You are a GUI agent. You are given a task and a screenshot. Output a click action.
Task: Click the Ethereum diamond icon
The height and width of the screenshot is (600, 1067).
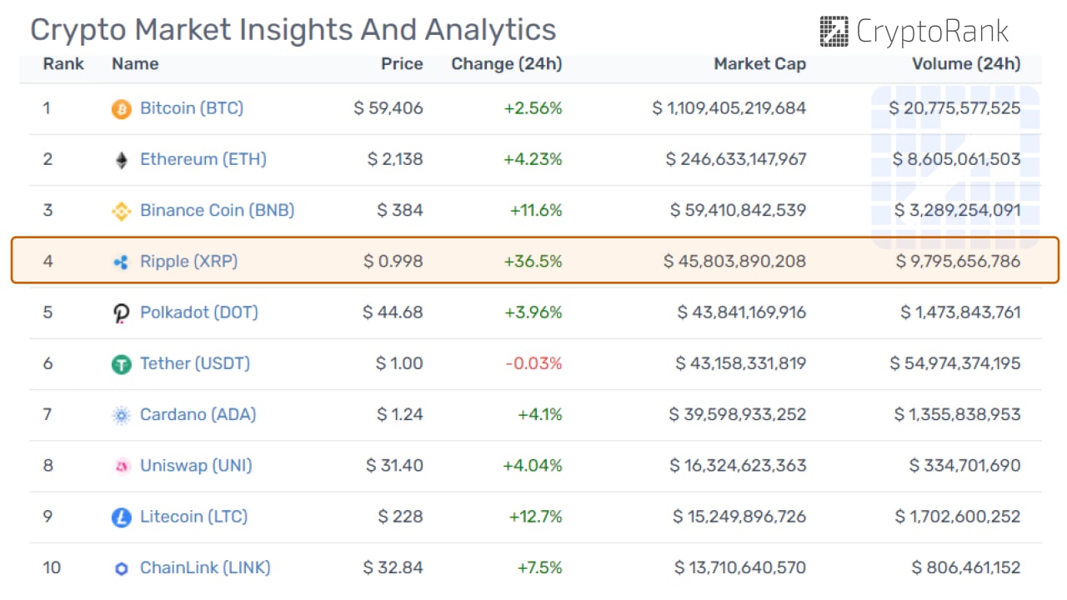click(x=122, y=160)
